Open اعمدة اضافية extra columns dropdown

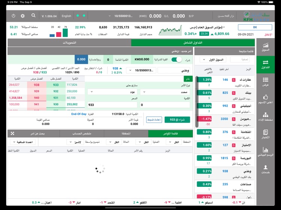tap(23, 142)
